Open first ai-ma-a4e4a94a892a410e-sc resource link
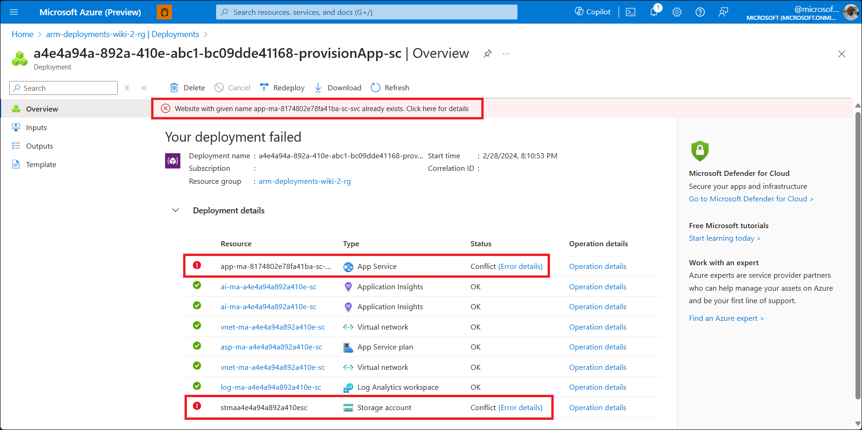Image resolution: width=862 pixels, height=430 pixels. tap(268, 287)
